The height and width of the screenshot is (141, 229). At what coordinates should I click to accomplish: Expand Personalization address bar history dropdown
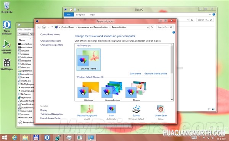(148, 27)
